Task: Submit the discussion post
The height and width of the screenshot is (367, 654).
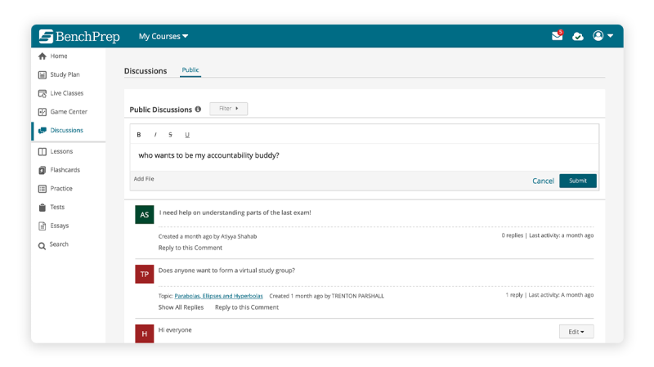Action: click(578, 181)
